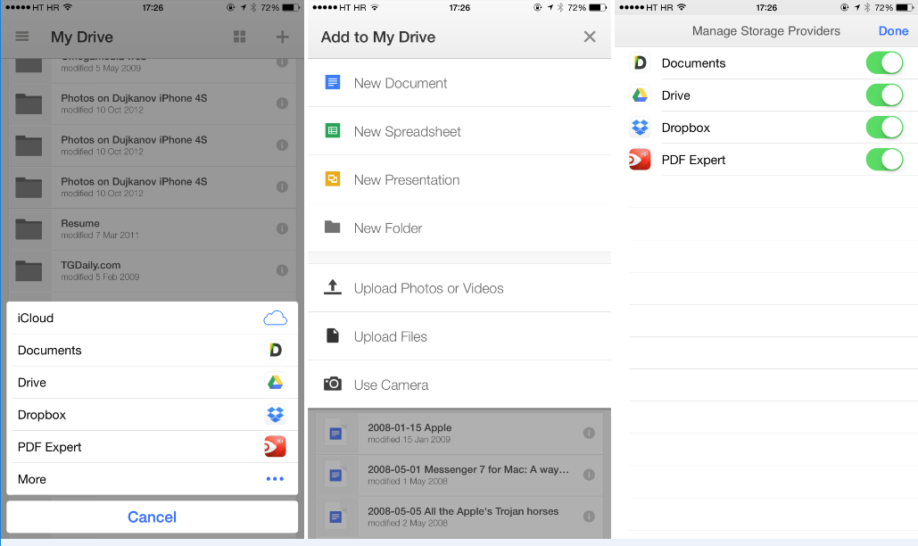Image resolution: width=918 pixels, height=546 pixels.
Task: Choose Upload Photos or Videos
Action: click(x=459, y=288)
